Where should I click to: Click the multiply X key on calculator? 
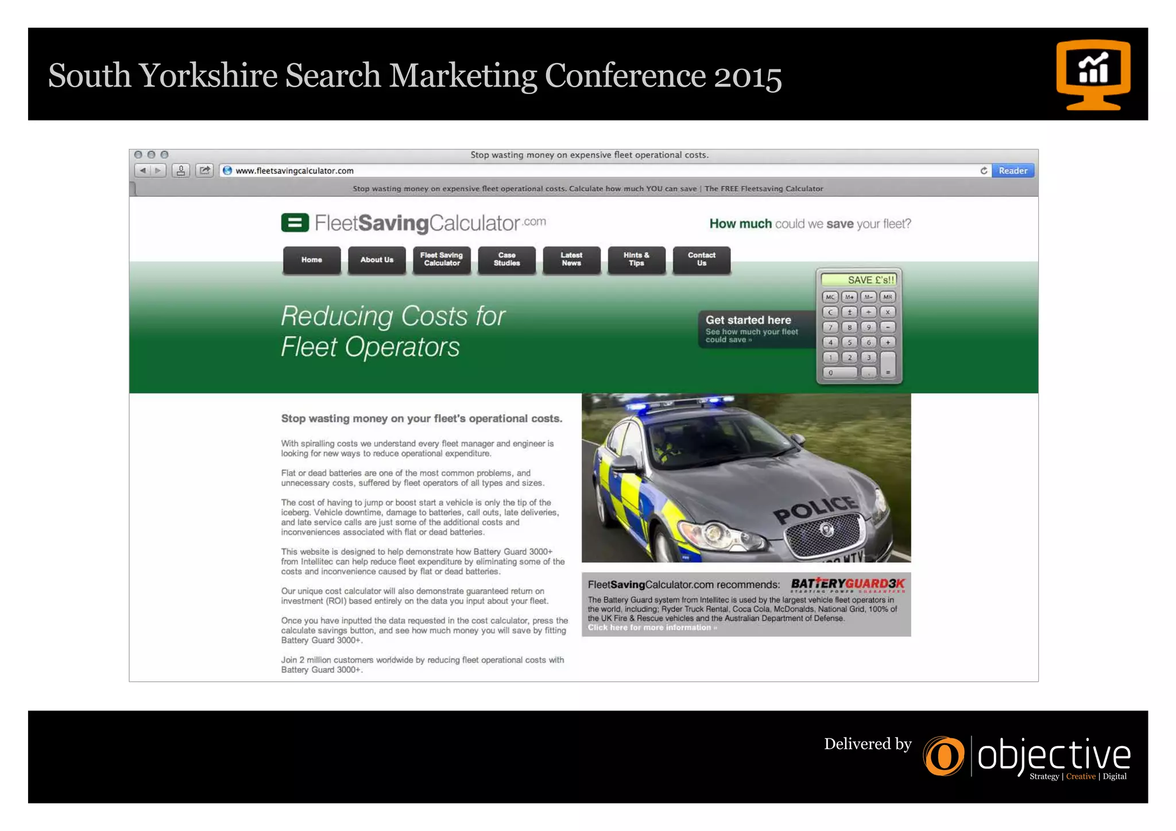coord(888,312)
